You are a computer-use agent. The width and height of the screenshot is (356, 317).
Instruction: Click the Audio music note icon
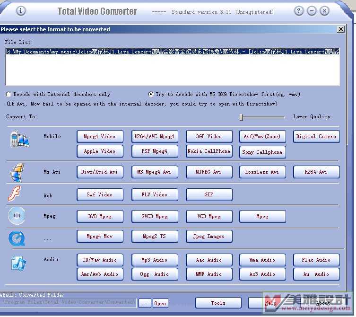(18, 264)
